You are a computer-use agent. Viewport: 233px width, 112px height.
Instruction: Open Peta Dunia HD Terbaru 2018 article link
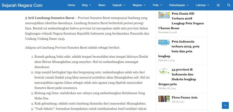coord(181,21)
